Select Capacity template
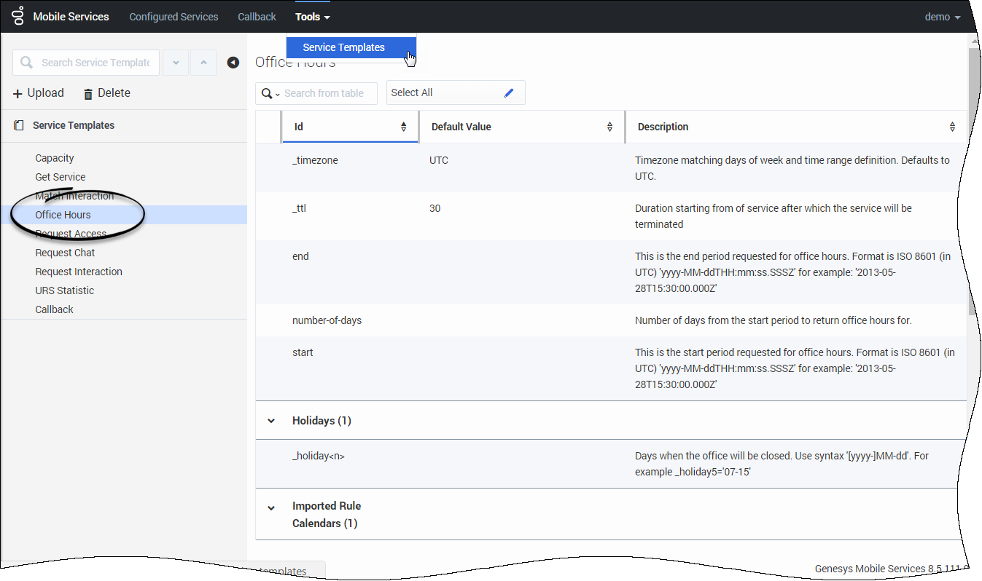 (x=55, y=158)
